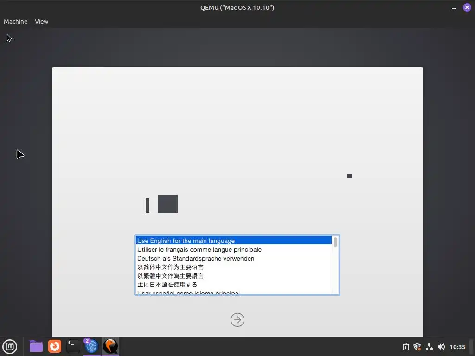Viewport: 475px width, 356px height.
Task: Click the 10:35 clock
Action: point(457,347)
